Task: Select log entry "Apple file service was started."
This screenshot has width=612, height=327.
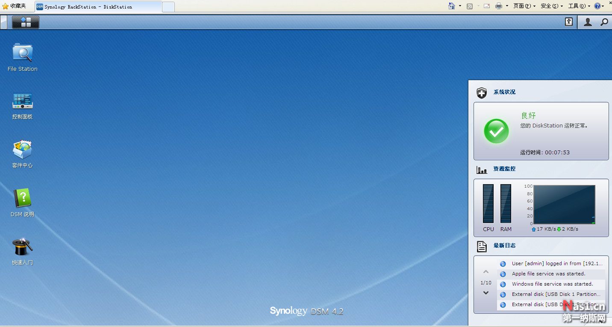Action: [551, 274]
